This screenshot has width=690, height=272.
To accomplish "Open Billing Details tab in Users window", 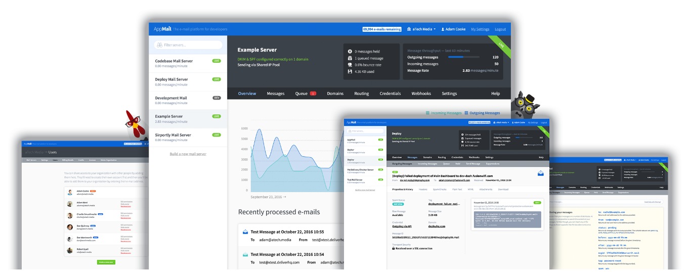I will 67,160.
